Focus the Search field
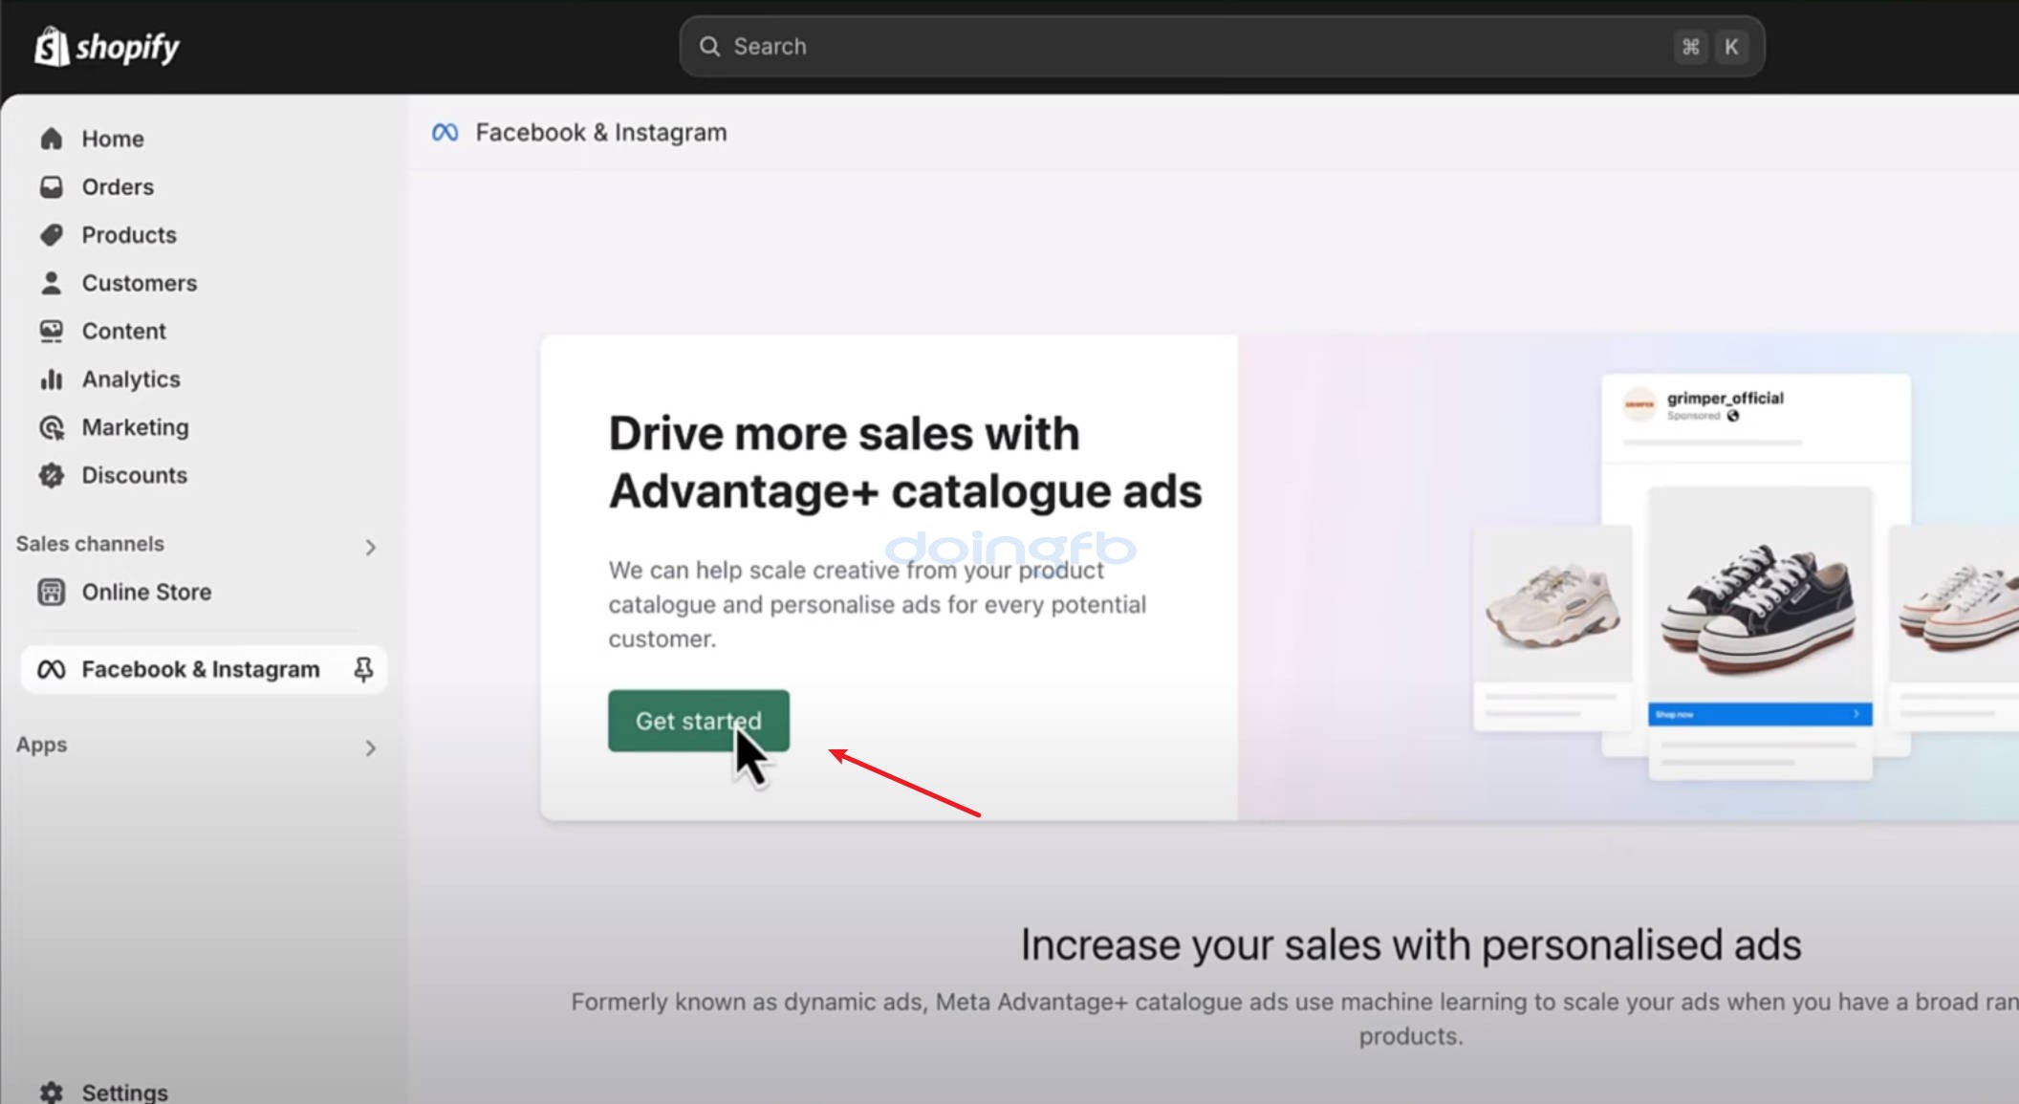The width and height of the screenshot is (2019, 1104). [1221, 46]
